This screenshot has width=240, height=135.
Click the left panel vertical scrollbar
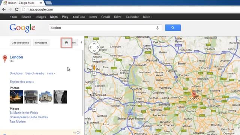(82, 82)
